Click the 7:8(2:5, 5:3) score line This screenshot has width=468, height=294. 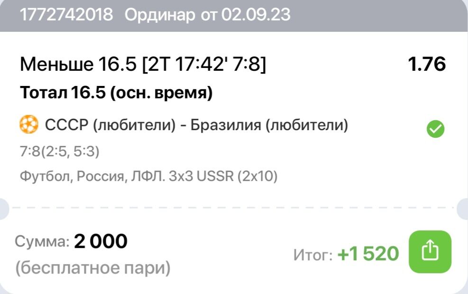click(60, 152)
